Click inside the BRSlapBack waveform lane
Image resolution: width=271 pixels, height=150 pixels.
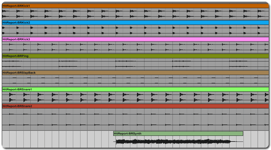point(135,80)
